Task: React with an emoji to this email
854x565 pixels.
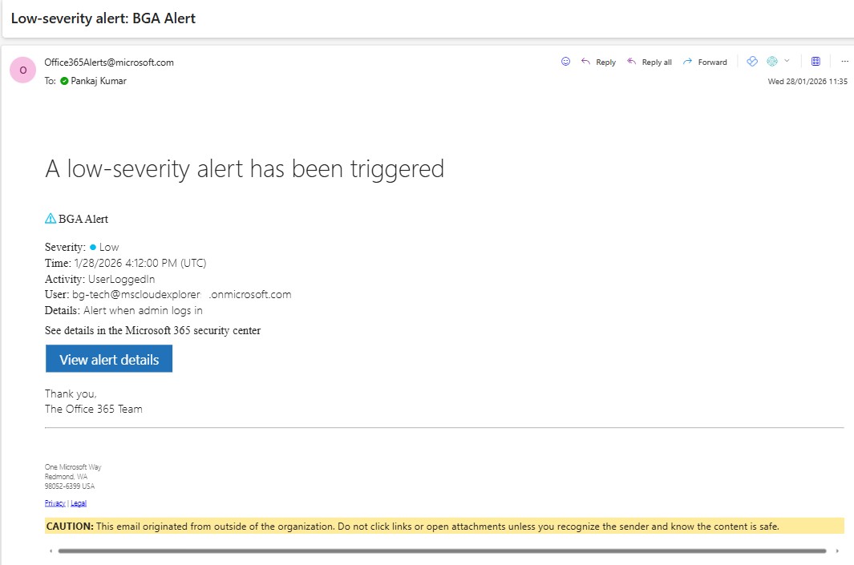Action: (565, 61)
